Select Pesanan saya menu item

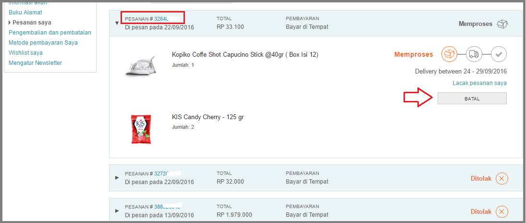click(x=32, y=23)
